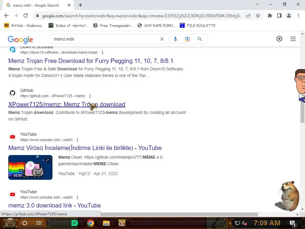Open the network tray icon
This screenshot has width=305, height=229.
[237, 223]
